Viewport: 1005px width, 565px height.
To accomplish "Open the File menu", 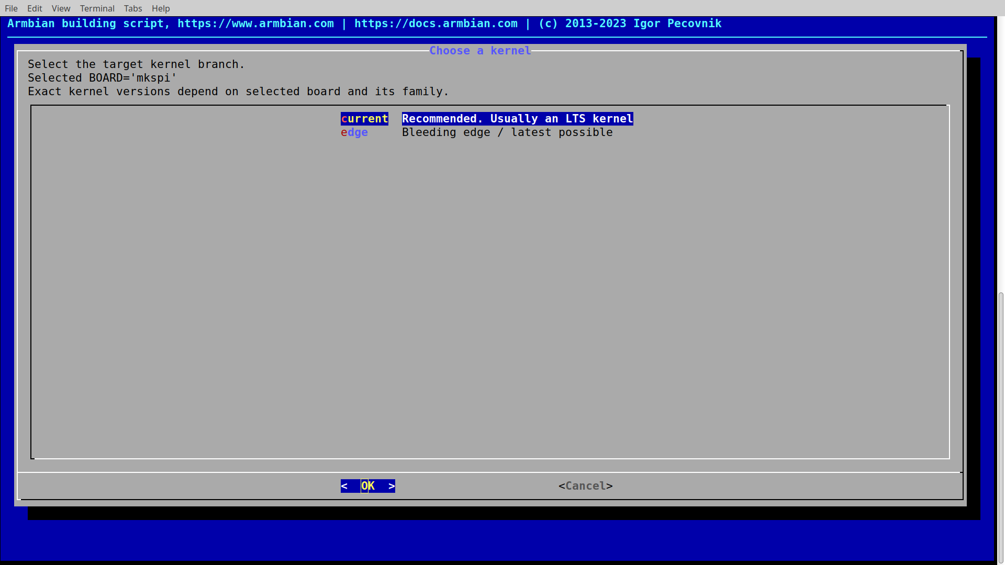I will coord(11,8).
